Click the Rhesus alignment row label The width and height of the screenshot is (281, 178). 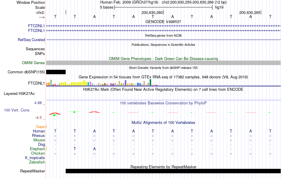coord(38,135)
